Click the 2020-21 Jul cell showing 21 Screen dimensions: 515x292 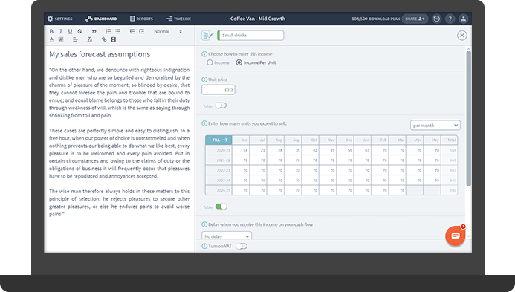tap(258, 150)
